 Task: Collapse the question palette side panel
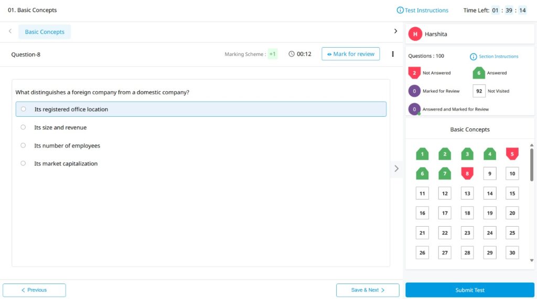coord(396,169)
